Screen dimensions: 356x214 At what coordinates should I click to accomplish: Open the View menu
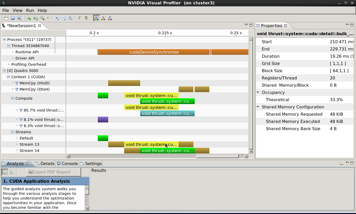coord(18,10)
